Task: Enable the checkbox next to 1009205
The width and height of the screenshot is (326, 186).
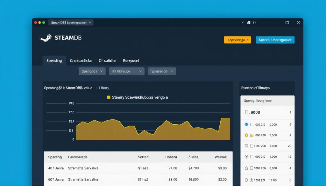Action: coord(252,168)
